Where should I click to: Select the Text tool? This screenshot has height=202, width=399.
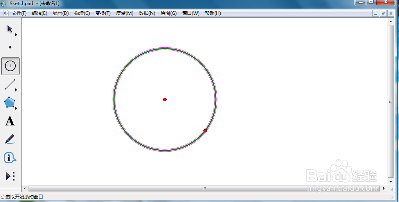[10, 121]
